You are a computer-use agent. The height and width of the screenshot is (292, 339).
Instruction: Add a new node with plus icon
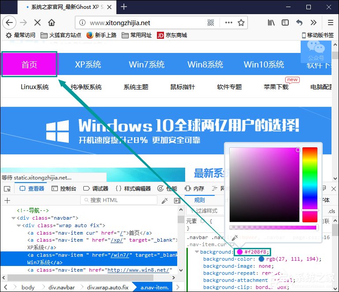(x=7, y=200)
